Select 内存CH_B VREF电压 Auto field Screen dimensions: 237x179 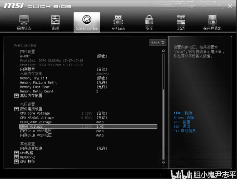point(100,135)
